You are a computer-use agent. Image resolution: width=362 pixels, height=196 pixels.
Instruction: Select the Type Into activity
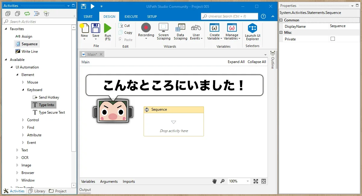click(44, 105)
